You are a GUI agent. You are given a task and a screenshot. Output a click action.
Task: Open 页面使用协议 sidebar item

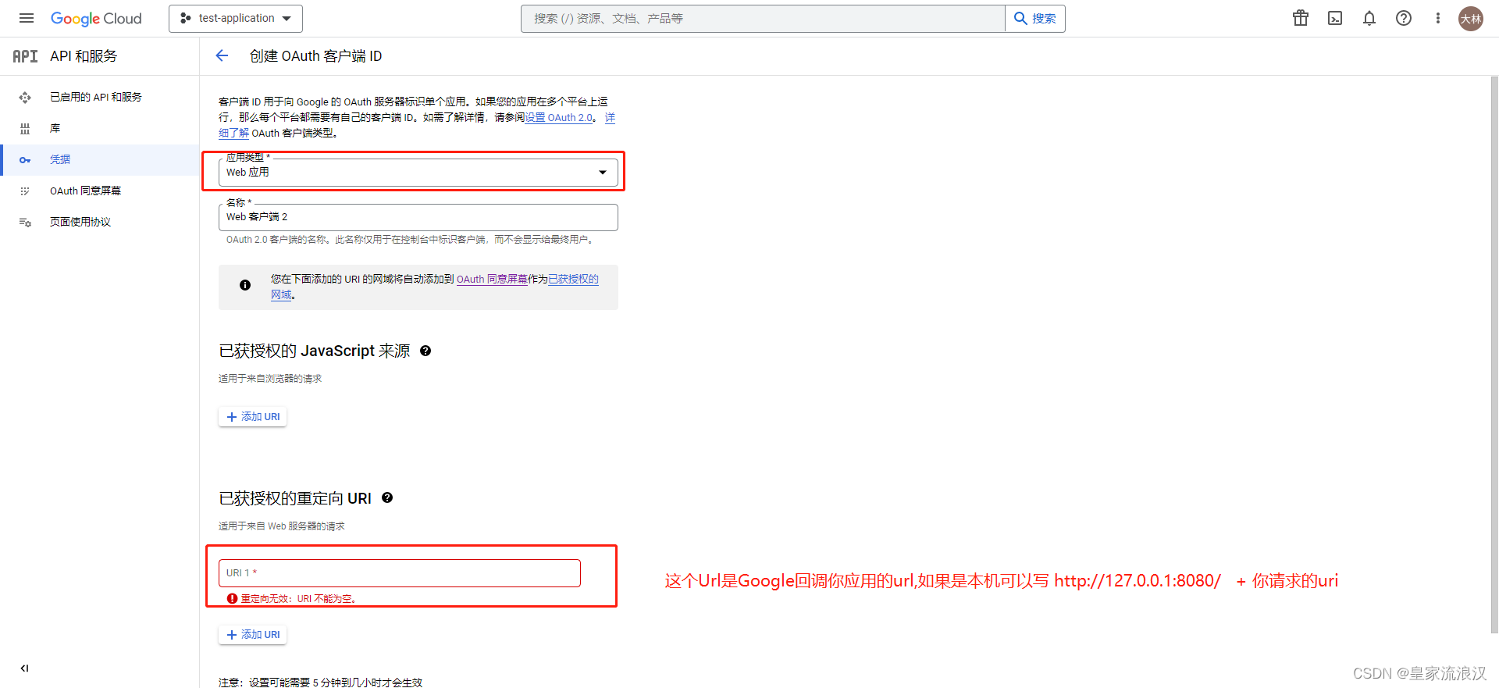coord(80,222)
